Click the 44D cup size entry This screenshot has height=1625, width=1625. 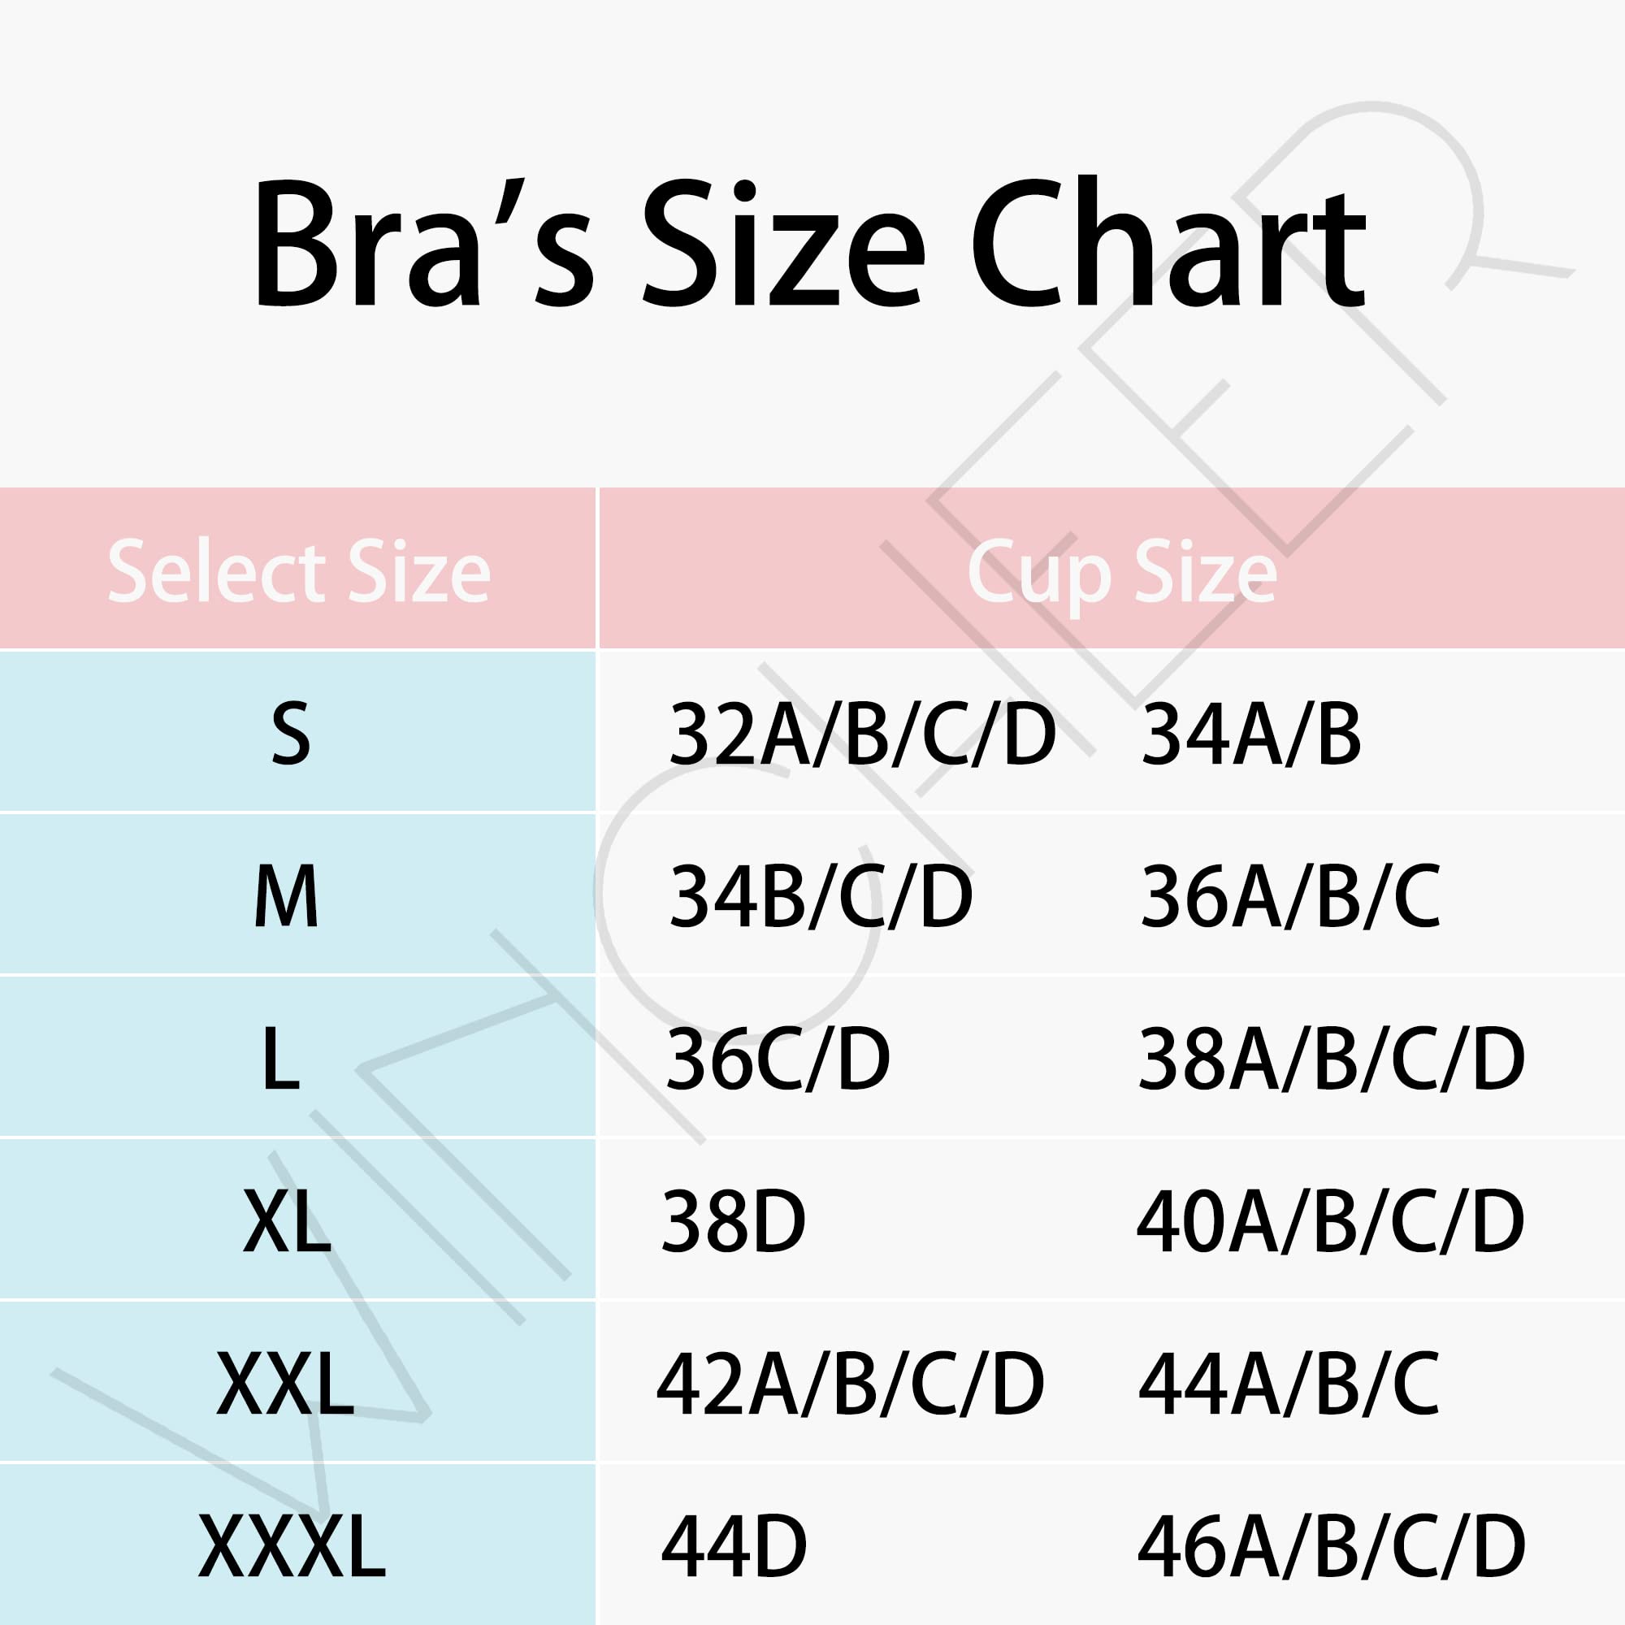pyautogui.click(x=734, y=1546)
